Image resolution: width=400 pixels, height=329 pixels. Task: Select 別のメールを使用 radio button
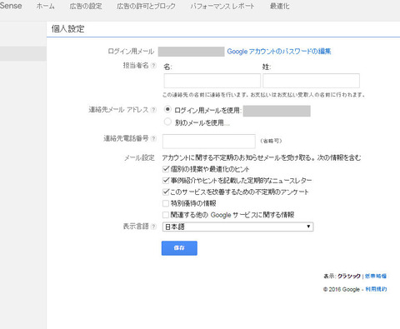tap(167, 122)
